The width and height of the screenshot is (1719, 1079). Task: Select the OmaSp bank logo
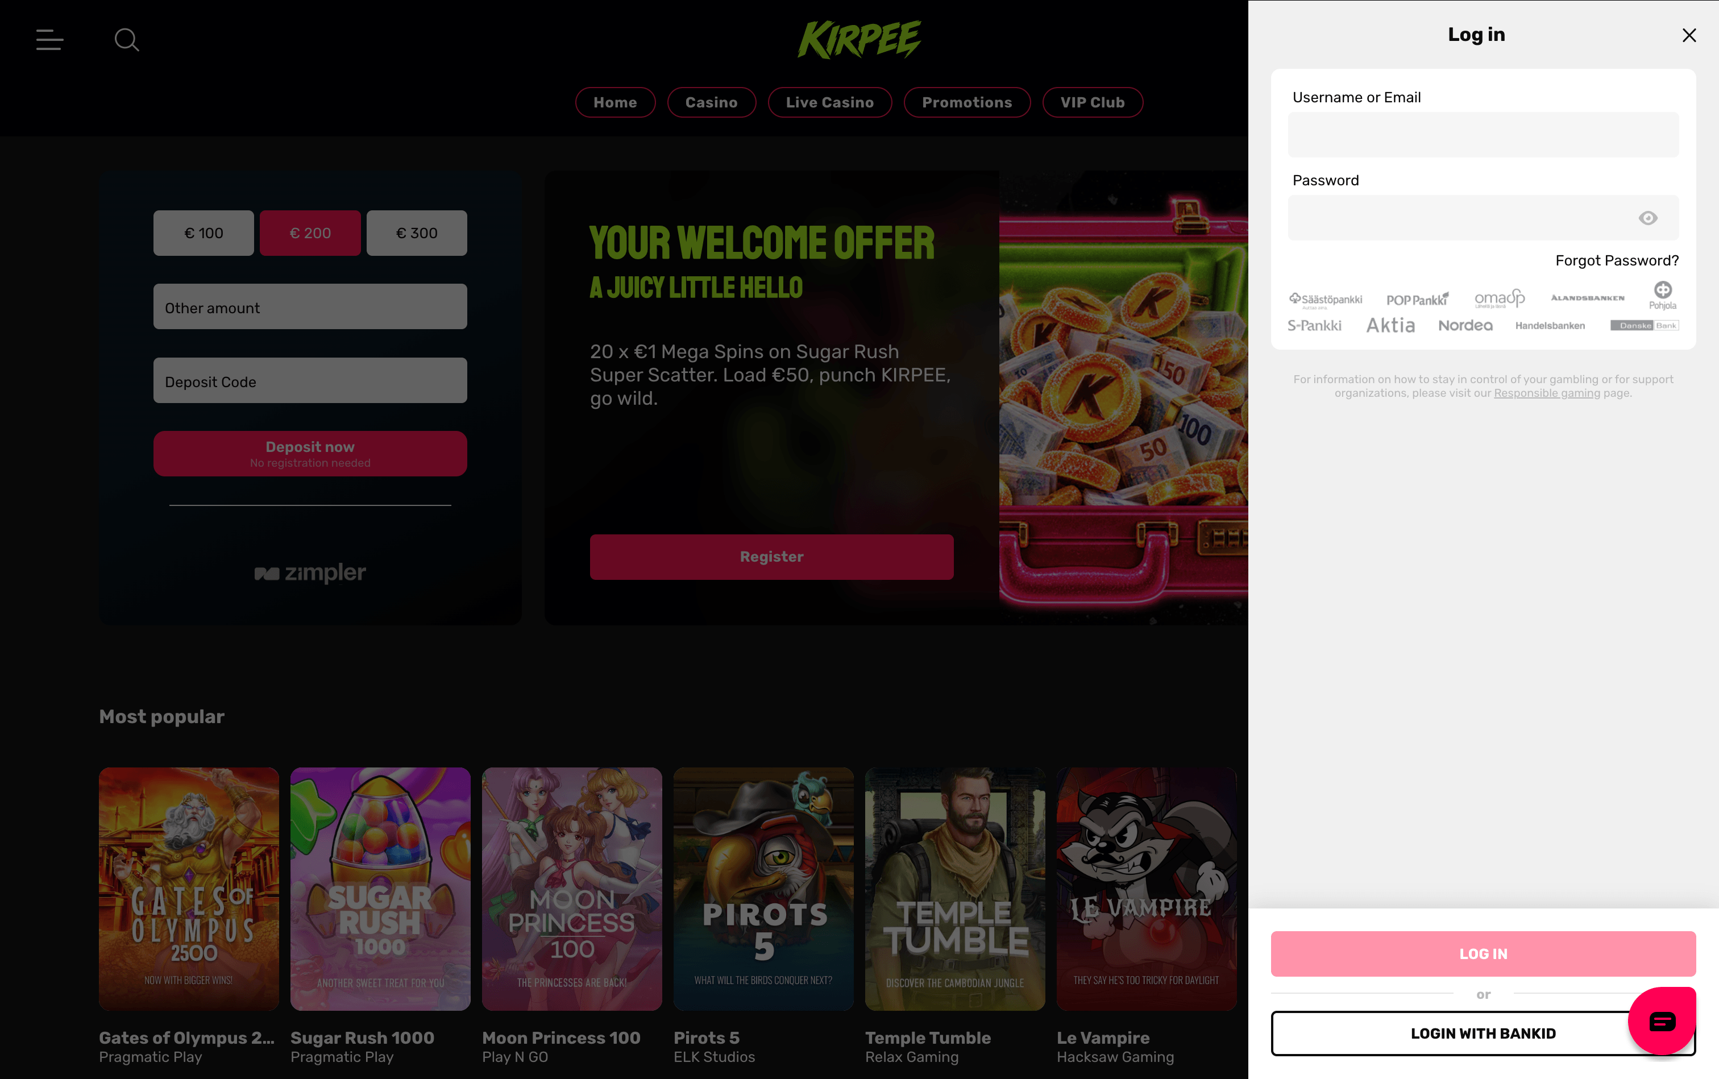click(x=1499, y=298)
